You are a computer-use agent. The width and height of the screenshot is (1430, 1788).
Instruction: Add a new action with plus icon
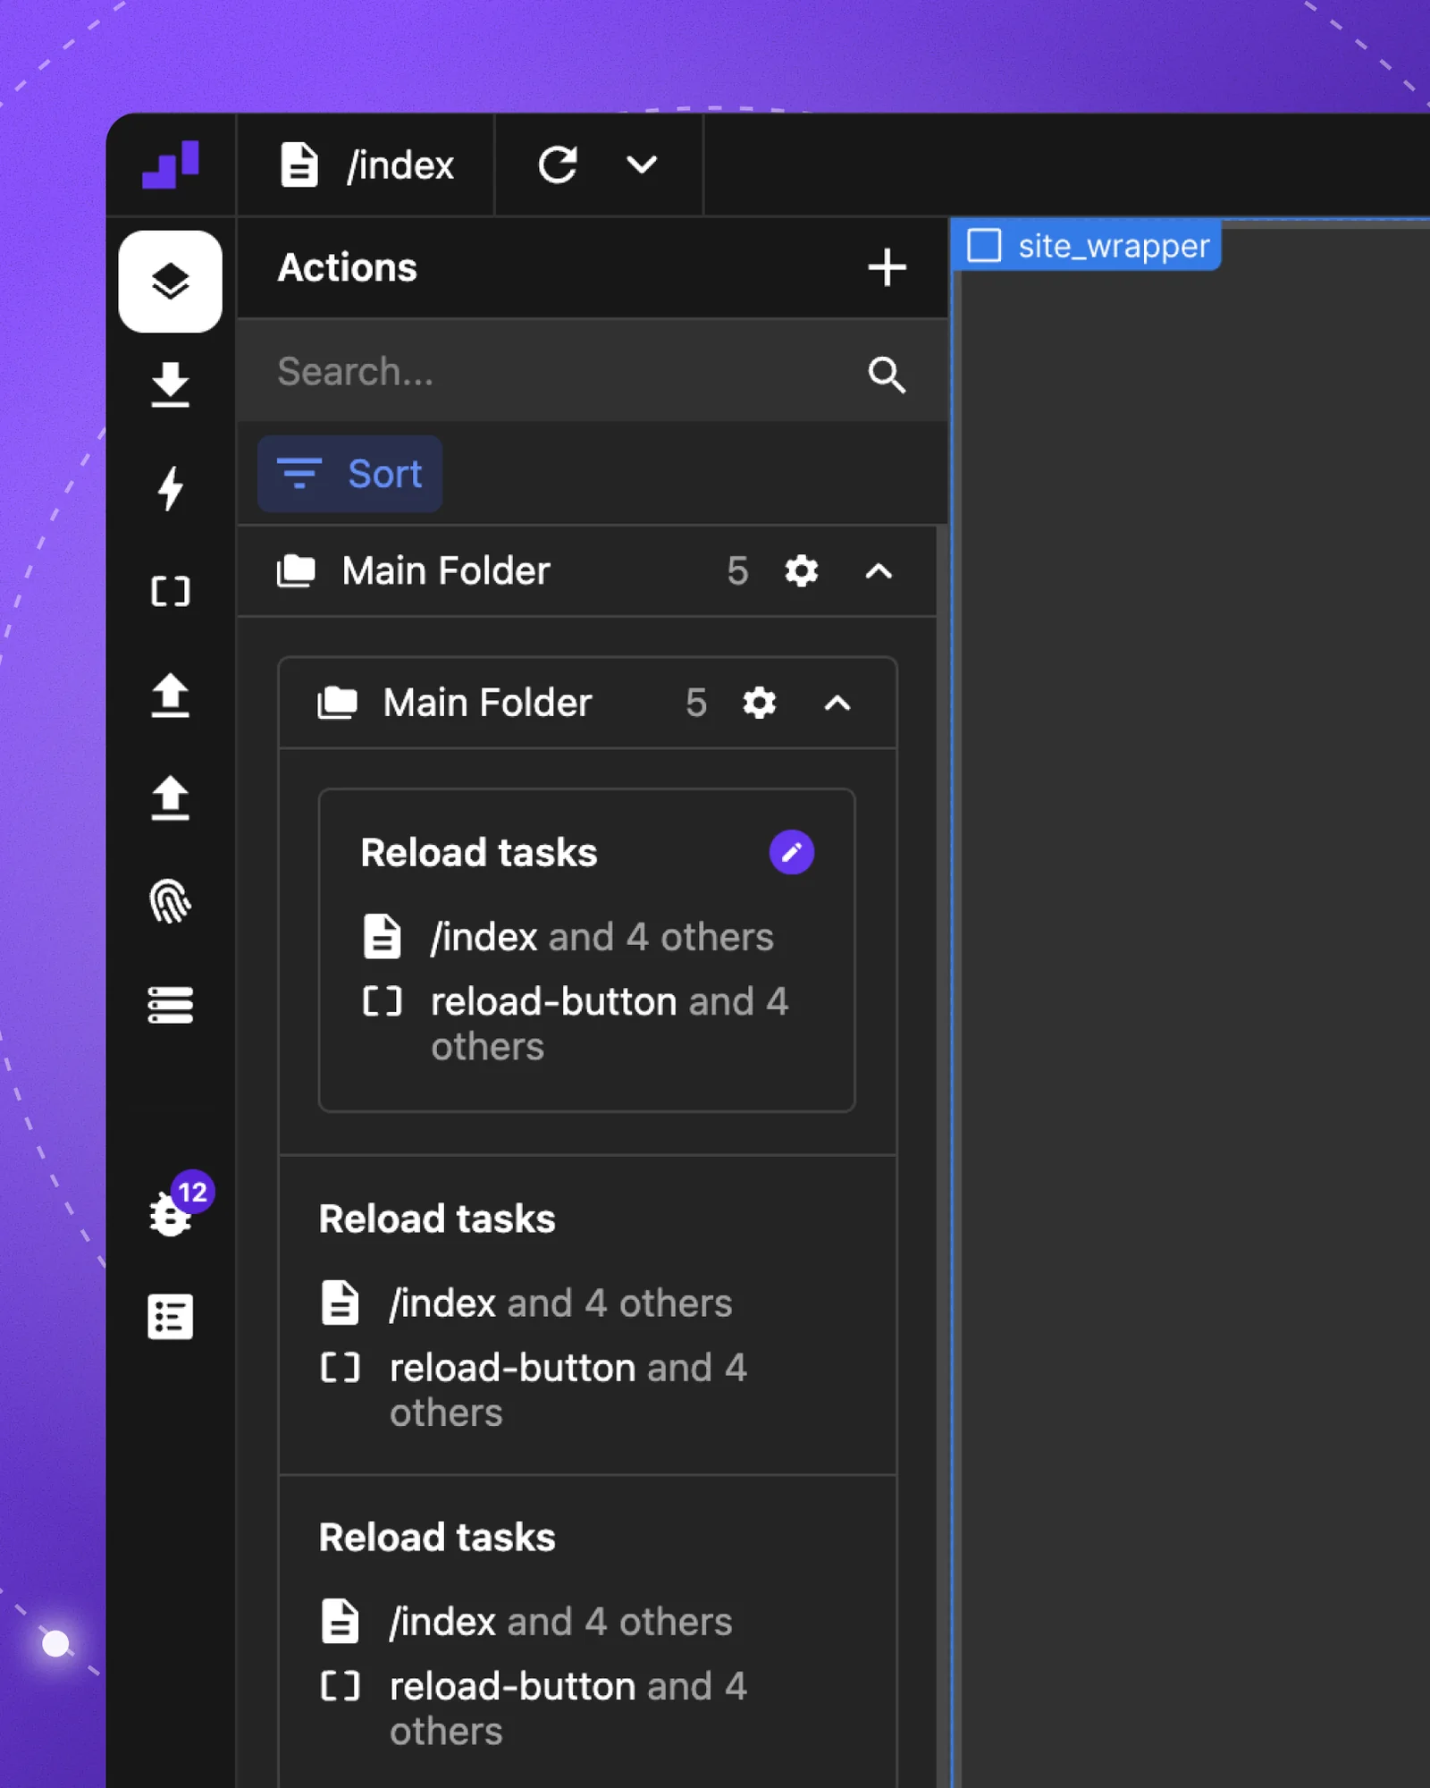coord(887,267)
